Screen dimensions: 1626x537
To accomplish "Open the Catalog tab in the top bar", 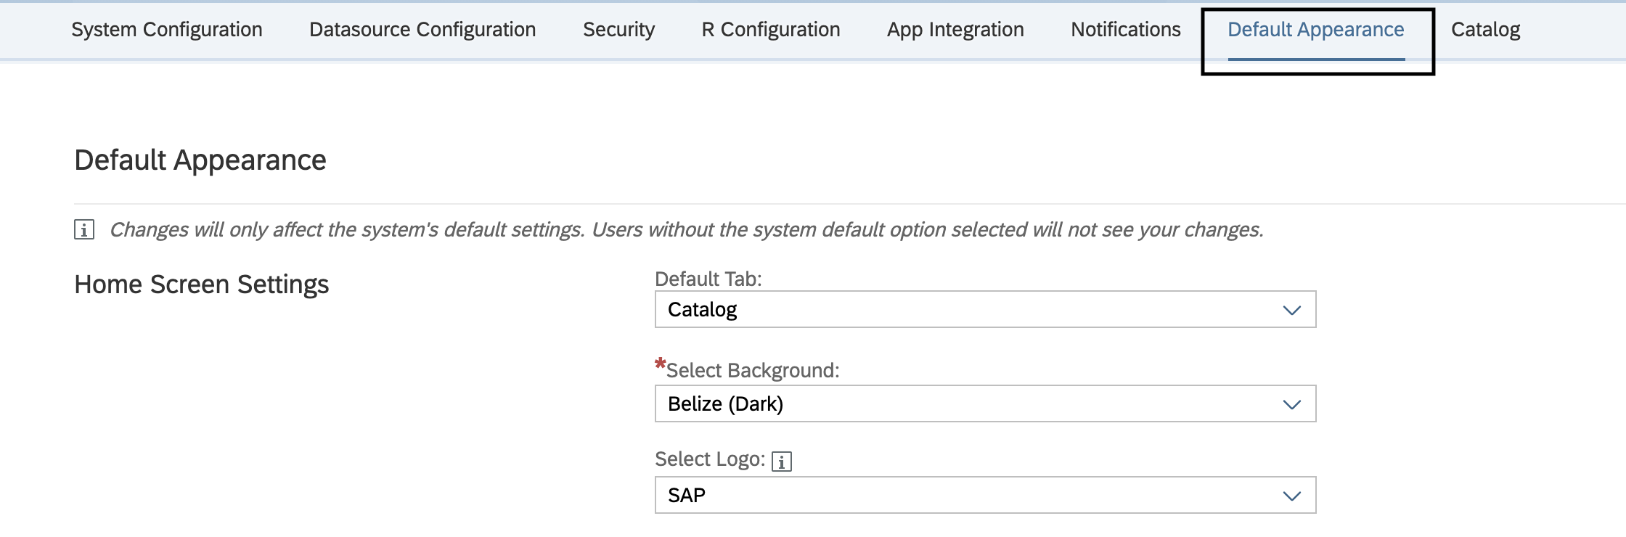I will [x=1485, y=30].
